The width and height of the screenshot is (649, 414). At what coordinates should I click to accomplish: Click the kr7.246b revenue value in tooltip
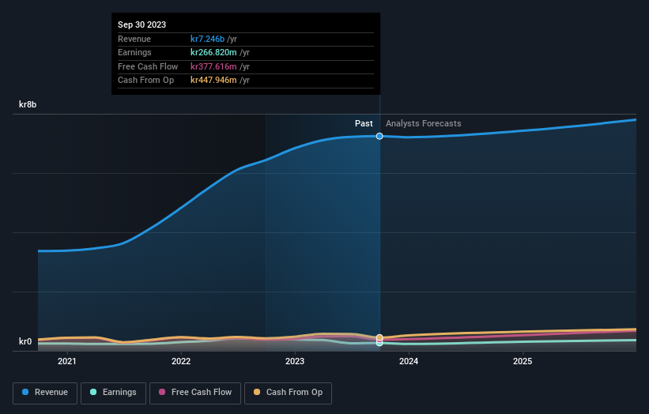[x=207, y=39]
